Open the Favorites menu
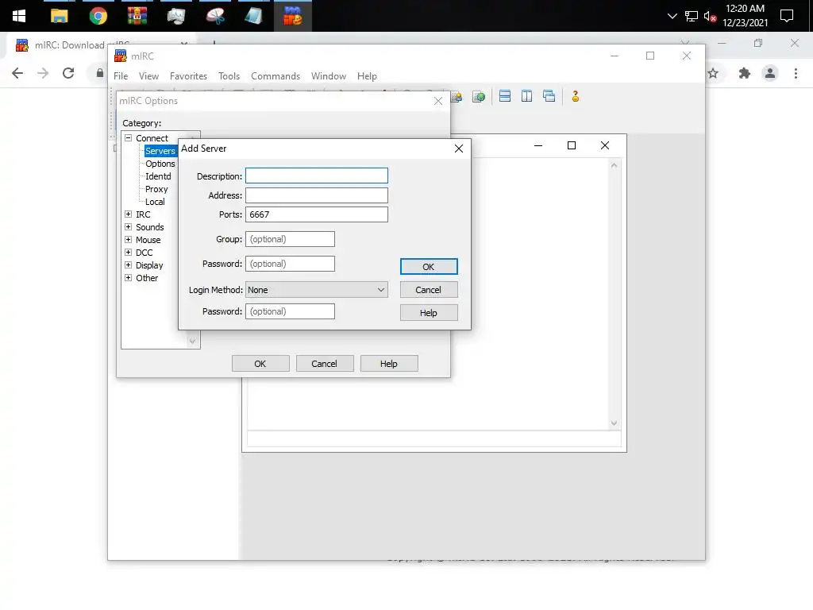The height and width of the screenshot is (610, 813). tap(188, 76)
